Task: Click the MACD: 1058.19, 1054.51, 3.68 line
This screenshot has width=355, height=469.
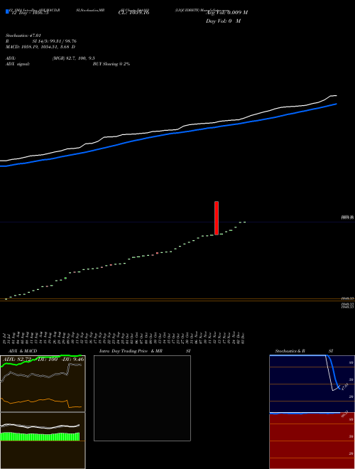Action: click(40, 47)
